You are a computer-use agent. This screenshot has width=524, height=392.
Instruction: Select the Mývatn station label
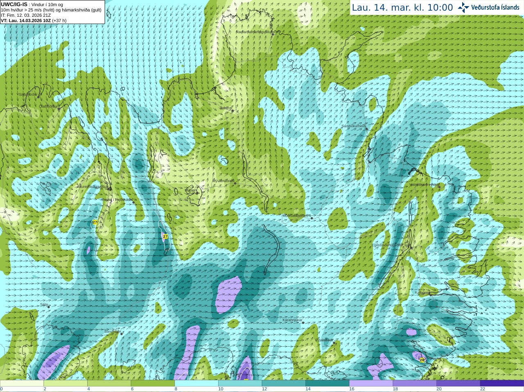click(190, 190)
